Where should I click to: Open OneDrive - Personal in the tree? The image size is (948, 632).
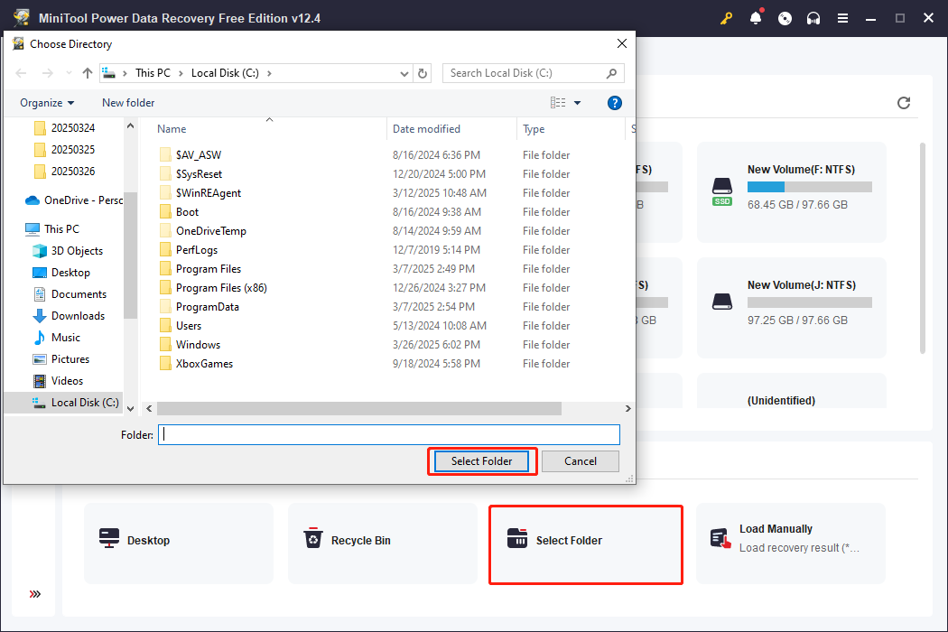coord(74,200)
